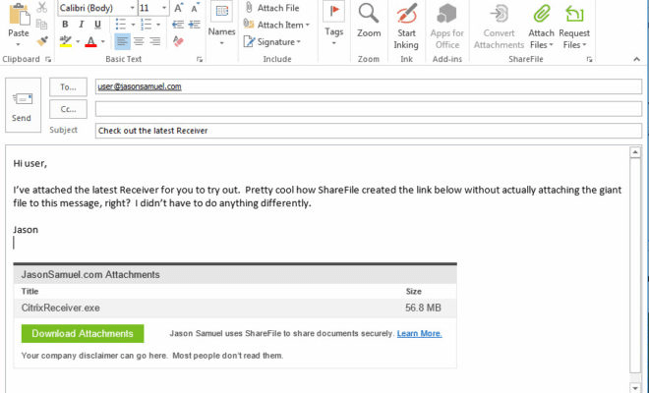Click into the Subject field
Viewport: 649px width, 393px height.
tap(369, 131)
